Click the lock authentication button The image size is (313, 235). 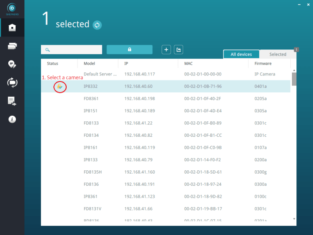click(130, 50)
